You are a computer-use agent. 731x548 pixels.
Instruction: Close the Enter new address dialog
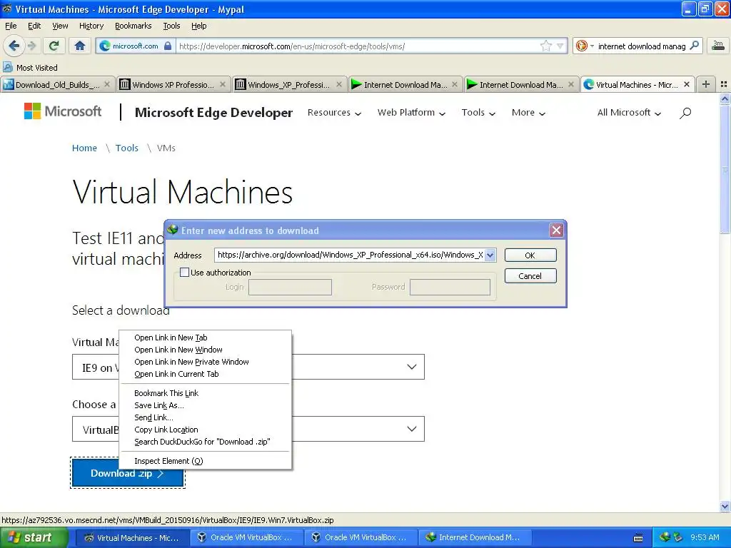pyautogui.click(x=556, y=230)
